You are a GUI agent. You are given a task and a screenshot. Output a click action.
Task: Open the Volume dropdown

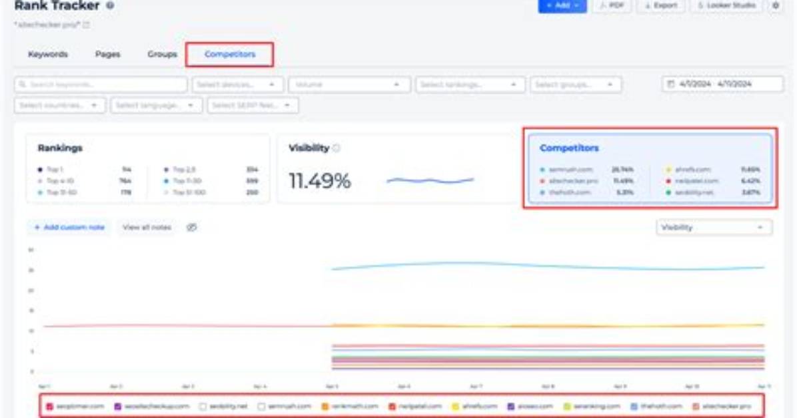click(349, 85)
